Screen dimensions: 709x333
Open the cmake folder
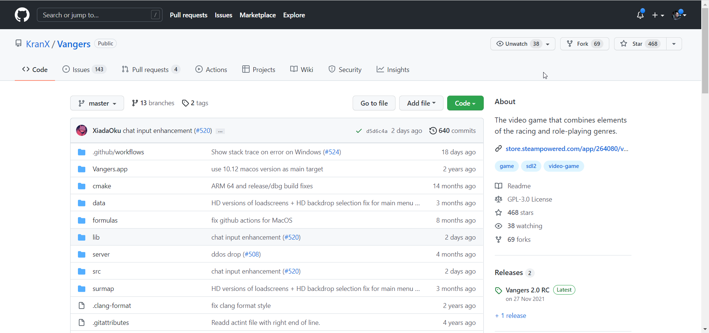click(x=102, y=186)
